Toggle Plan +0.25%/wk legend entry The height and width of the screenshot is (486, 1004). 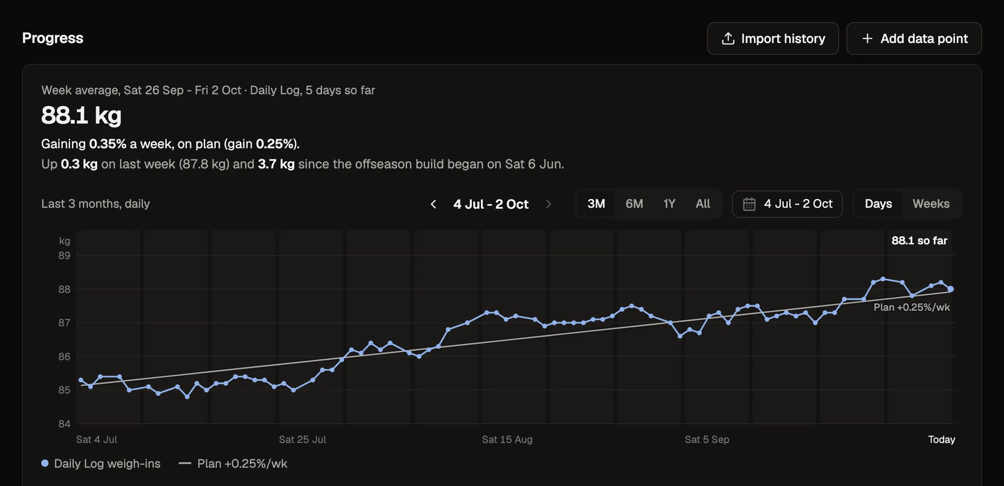233,464
